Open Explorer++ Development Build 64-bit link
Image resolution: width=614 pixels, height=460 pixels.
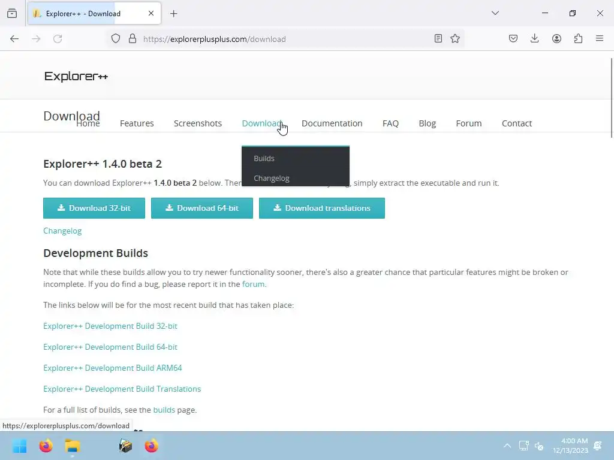pos(110,347)
